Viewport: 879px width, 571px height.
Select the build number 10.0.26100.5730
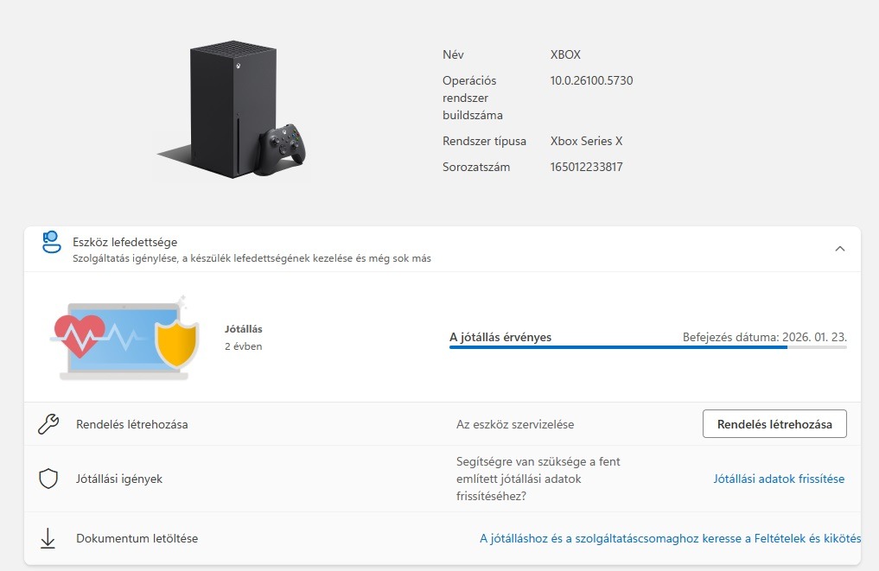(x=591, y=80)
